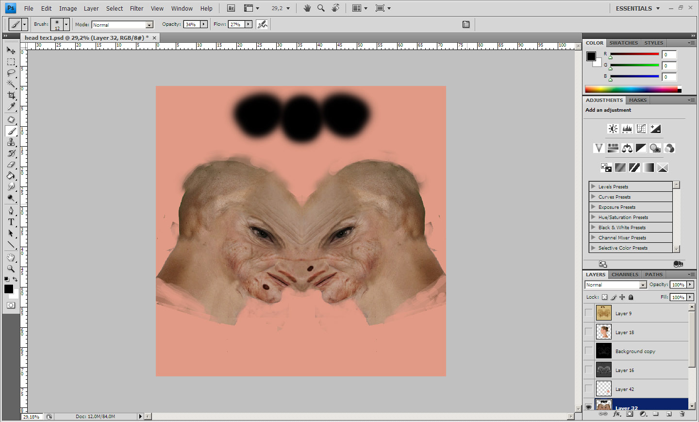This screenshot has width=699, height=422.
Task: Add a Color Balance adjustment
Action: click(x=627, y=148)
